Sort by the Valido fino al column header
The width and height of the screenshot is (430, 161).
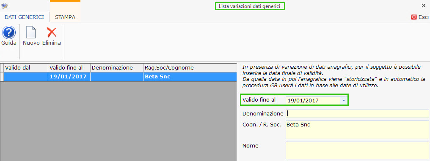coord(69,68)
